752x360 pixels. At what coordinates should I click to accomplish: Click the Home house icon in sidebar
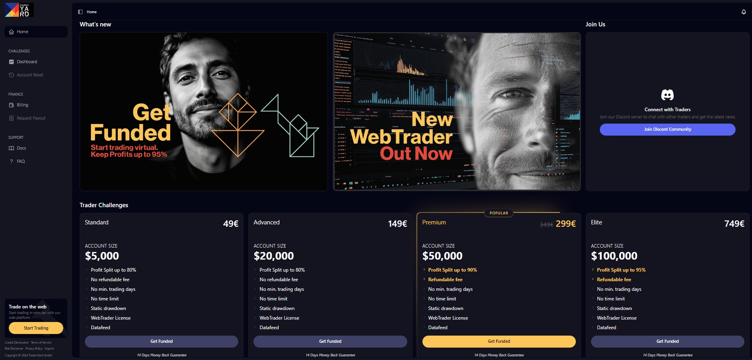tap(11, 32)
